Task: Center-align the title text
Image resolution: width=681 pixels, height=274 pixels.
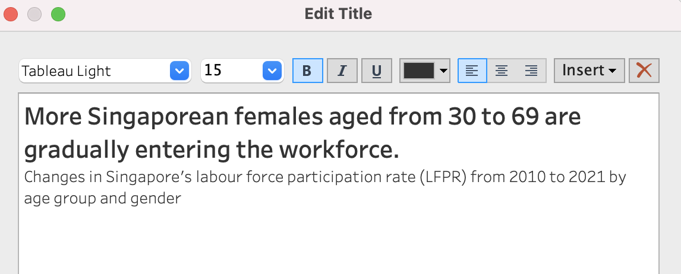Action: click(x=502, y=71)
